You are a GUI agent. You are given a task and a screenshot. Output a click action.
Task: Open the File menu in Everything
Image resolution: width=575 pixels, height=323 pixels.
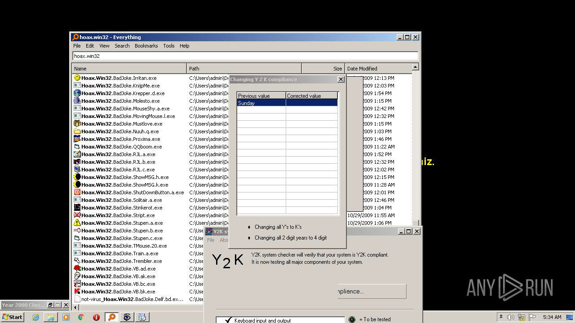77,46
